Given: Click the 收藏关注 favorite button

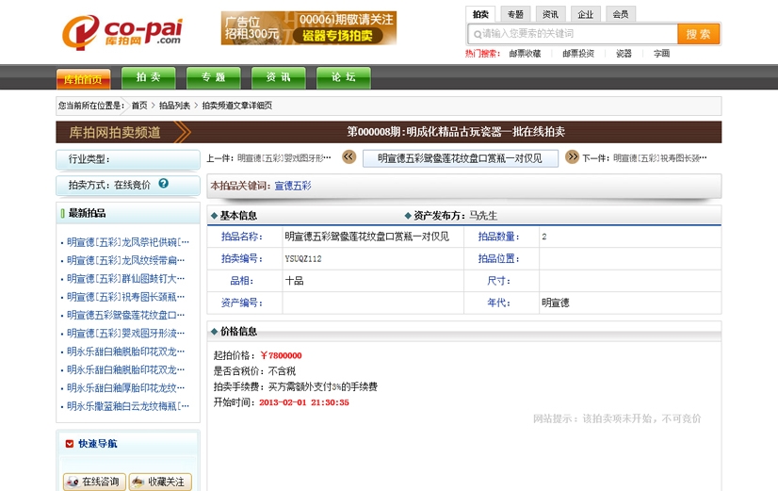Looking at the screenshot, I should (x=160, y=482).
